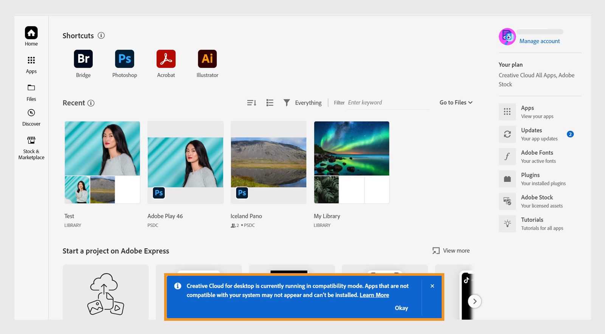
Task: Launch the Bridge shortcut
Action: click(x=83, y=59)
